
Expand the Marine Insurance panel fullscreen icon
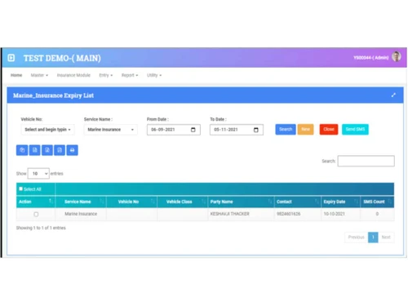393,95
